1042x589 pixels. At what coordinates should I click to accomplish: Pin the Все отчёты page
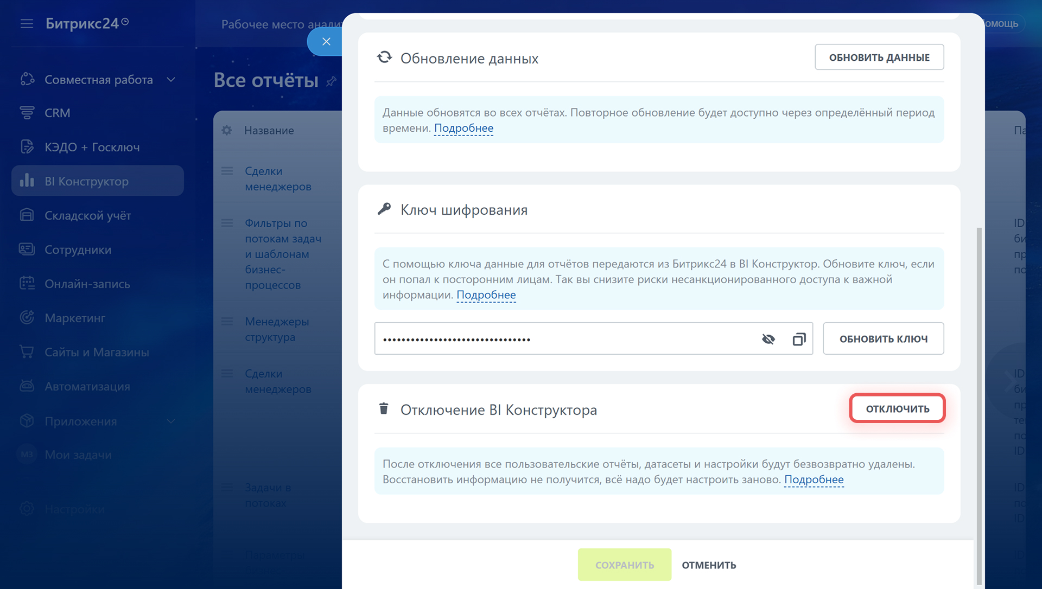331,81
